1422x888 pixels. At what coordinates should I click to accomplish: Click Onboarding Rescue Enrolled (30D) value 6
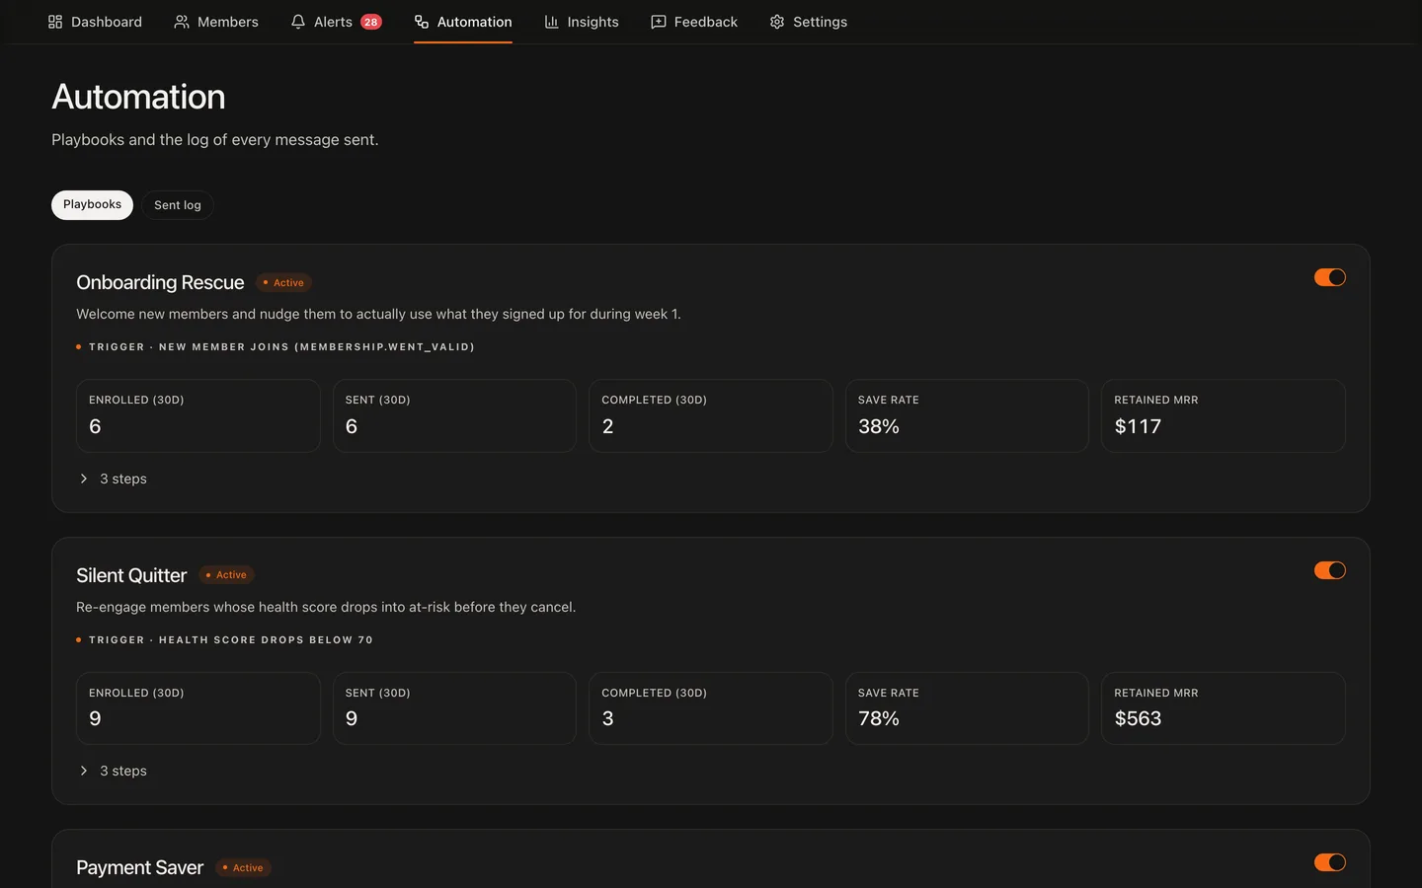(95, 426)
